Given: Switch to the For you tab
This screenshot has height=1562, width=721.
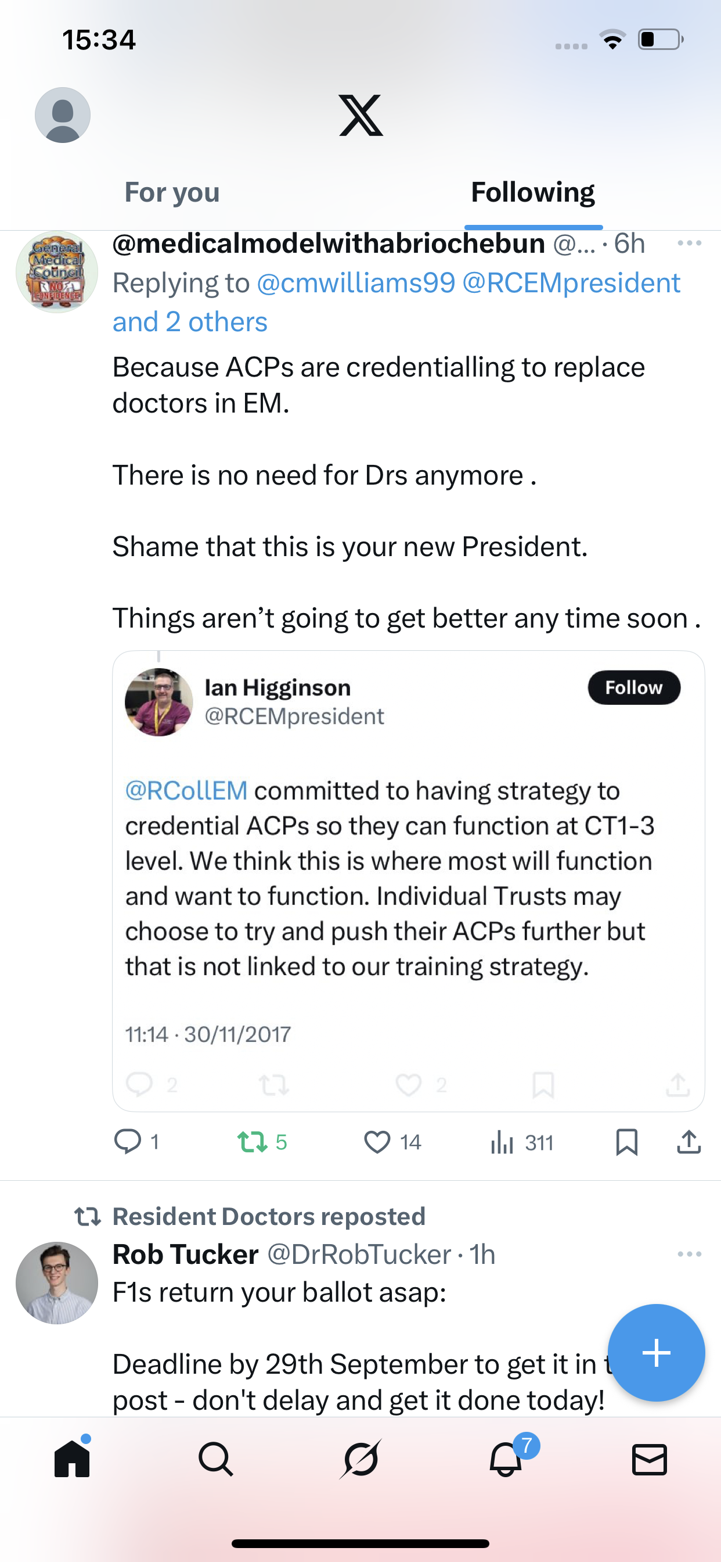Looking at the screenshot, I should [x=172, y=193].
